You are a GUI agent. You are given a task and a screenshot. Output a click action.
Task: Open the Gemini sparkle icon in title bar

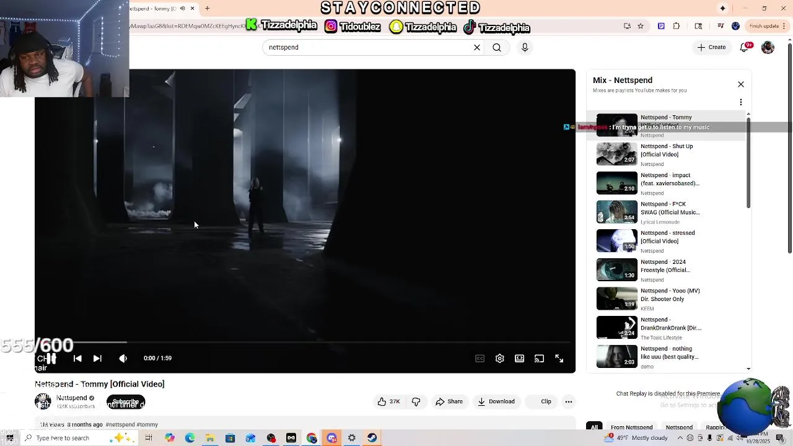click(722, 8)
